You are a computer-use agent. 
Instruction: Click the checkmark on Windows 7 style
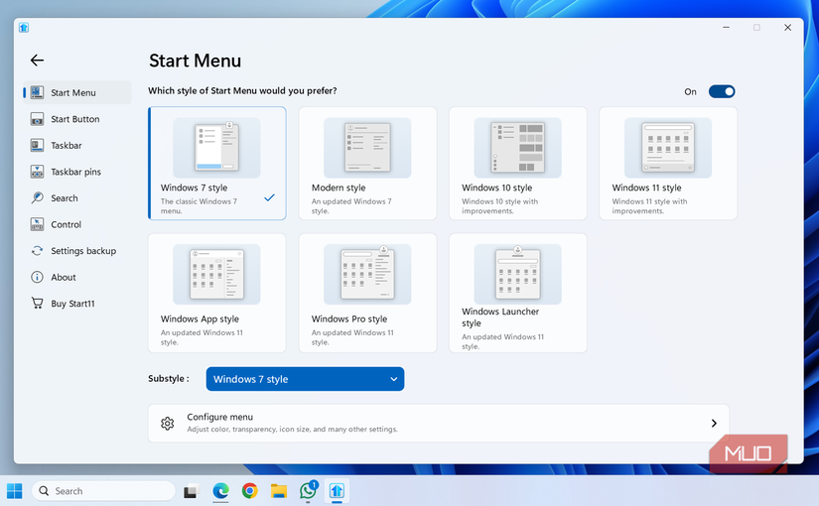[x=269, y=197]
